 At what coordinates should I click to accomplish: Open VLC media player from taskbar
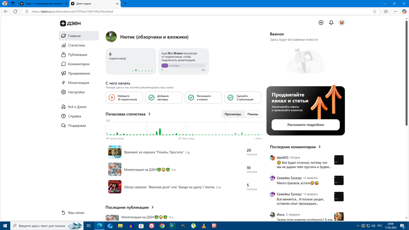coord(204,226)
